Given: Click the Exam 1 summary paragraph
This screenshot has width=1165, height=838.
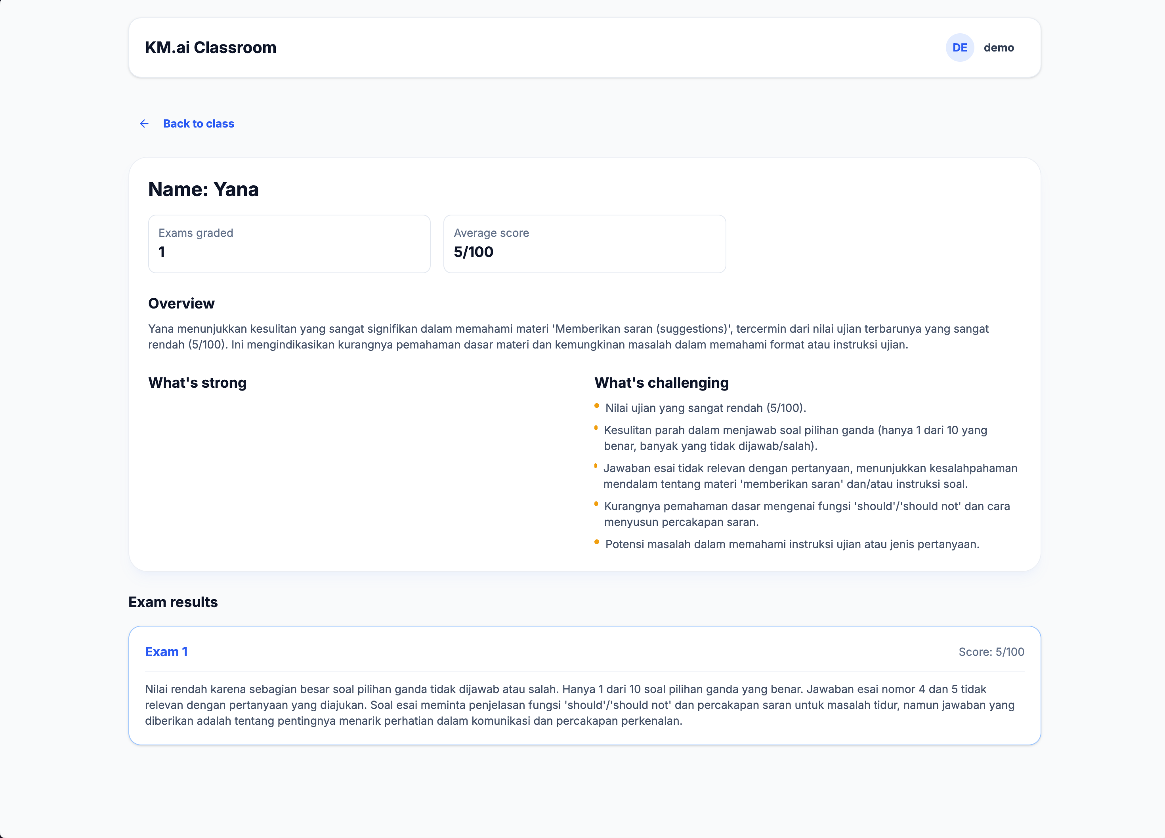Looking at the screenshot, I should click(x=579, y=705).
